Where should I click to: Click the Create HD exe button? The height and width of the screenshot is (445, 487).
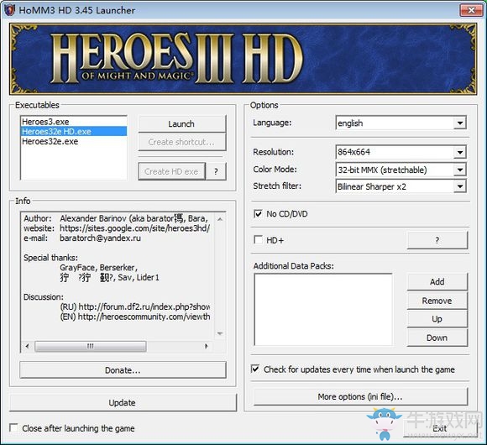[x=171, y=171]
